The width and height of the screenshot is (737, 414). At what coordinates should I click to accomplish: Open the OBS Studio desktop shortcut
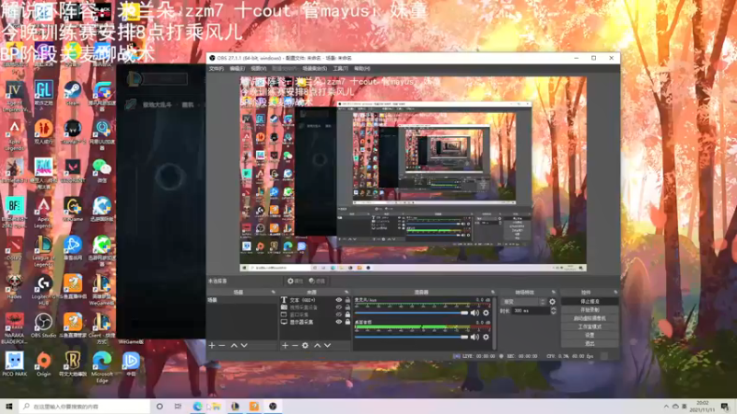[43, 326]
